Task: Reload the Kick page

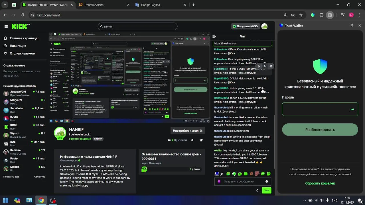Action: (x=23, y=15)
